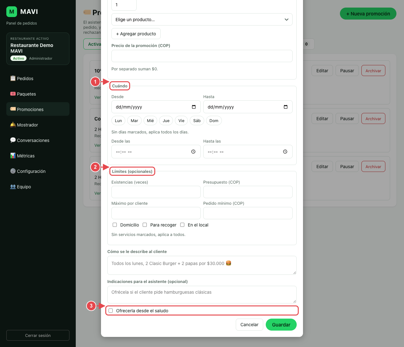
Task: Open Conversaciones in the sidebar
Action: [x=38, y=140]
